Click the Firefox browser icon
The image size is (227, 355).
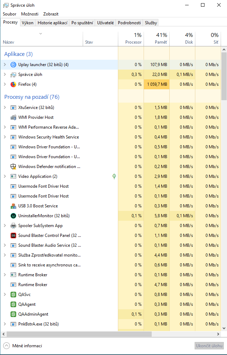[13, 84]
